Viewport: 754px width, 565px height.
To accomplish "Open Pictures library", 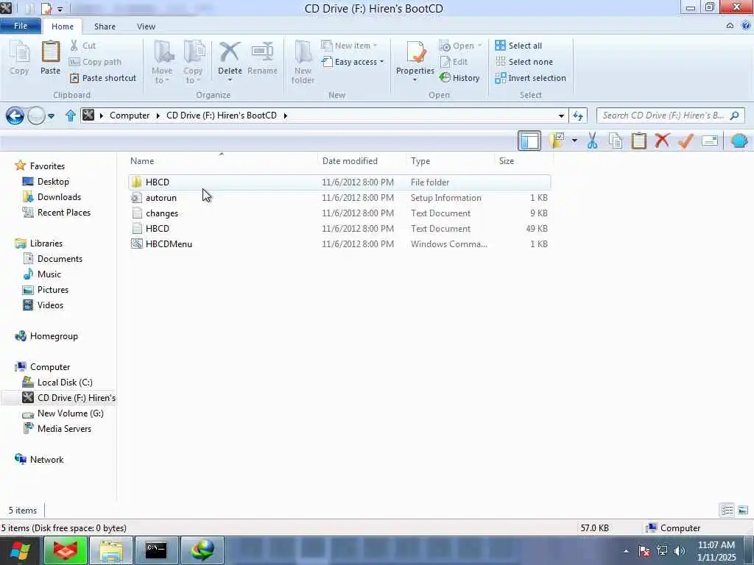I will pyautogui.click(x=53, y=290).
